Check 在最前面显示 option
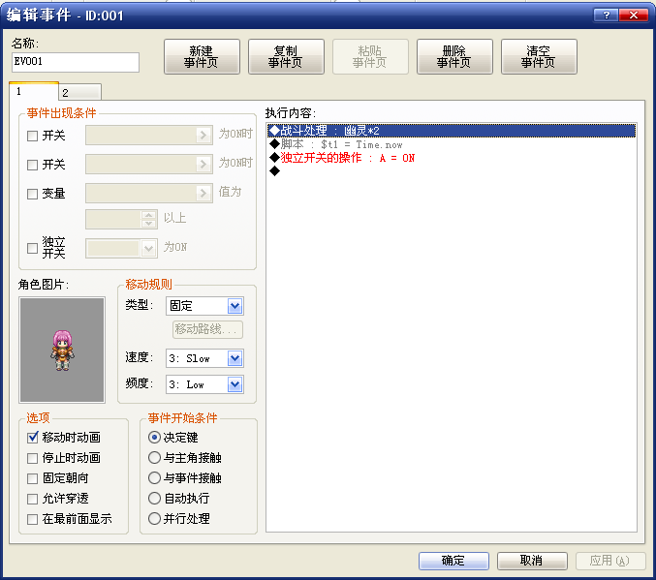Screen dimensions: 656x580 [x=32, y=519]
